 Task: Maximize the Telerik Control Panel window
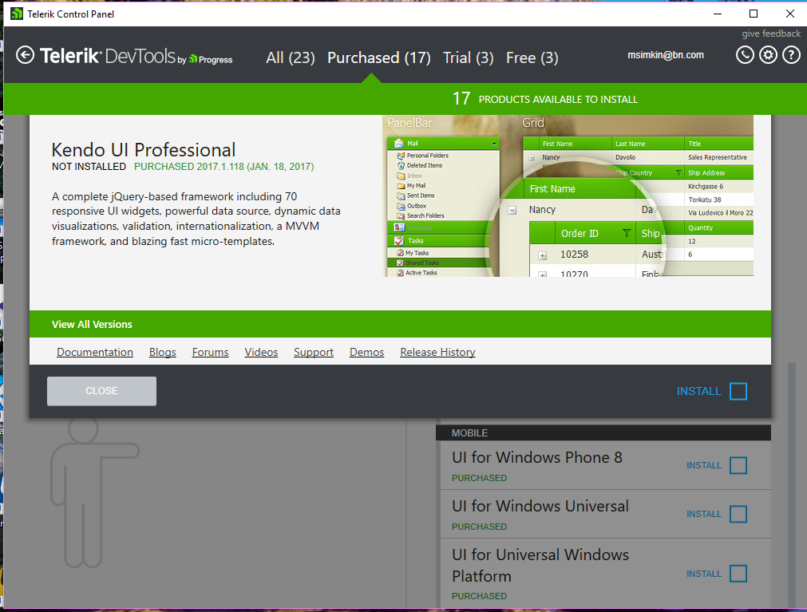754,14
